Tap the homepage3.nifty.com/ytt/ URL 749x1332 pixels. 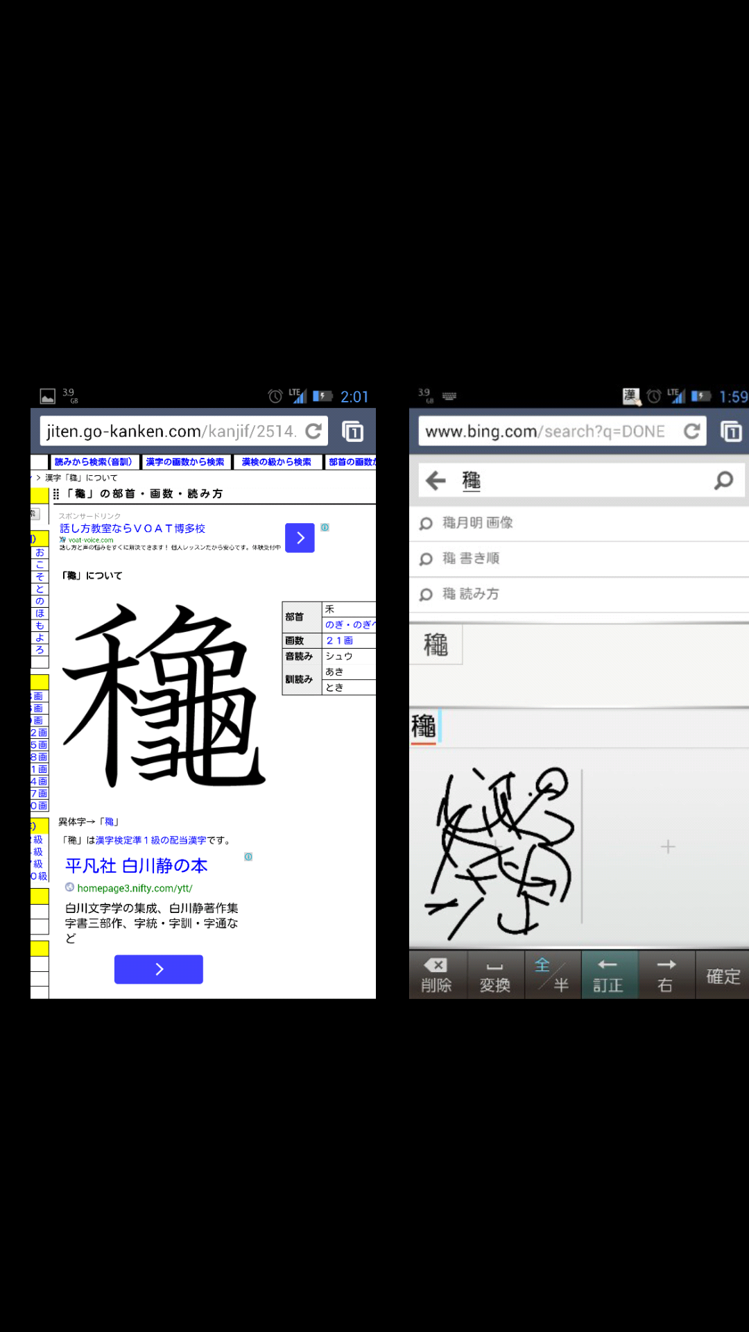[135, 888]
